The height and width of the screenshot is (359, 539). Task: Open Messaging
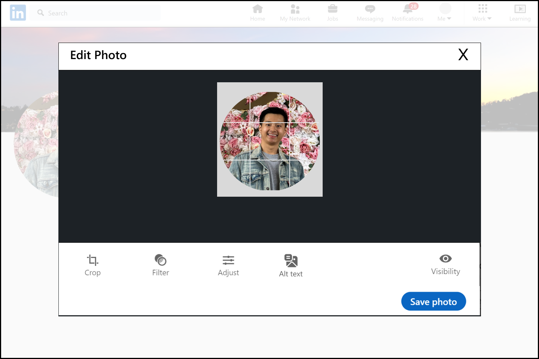[x=370, y=13]
